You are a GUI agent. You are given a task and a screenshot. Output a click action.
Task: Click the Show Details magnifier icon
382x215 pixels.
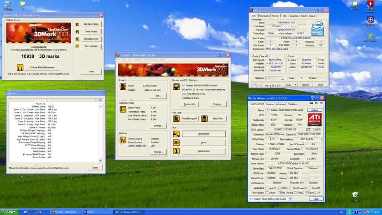pyautogui.click(x=77, y=46)
